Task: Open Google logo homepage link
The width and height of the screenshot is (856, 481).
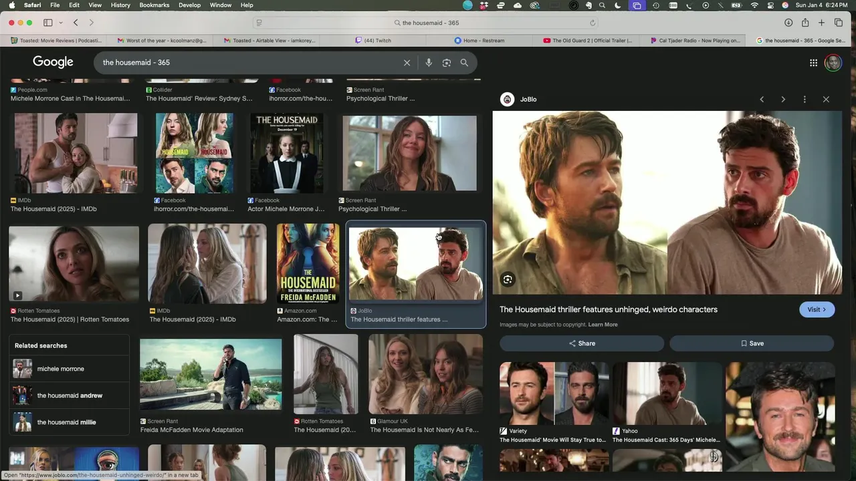Action: point(53,62)
